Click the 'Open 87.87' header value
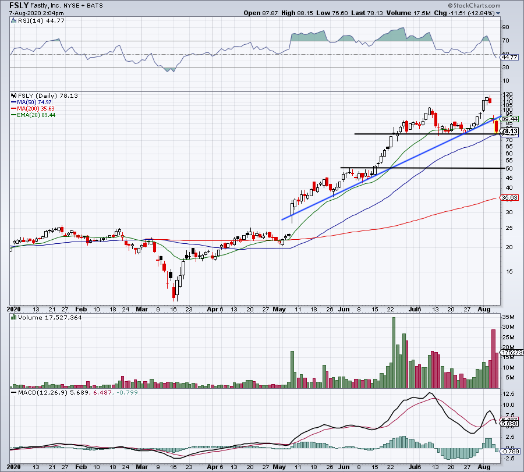Viewport: 524px width, 472px height. pos(261,13)
